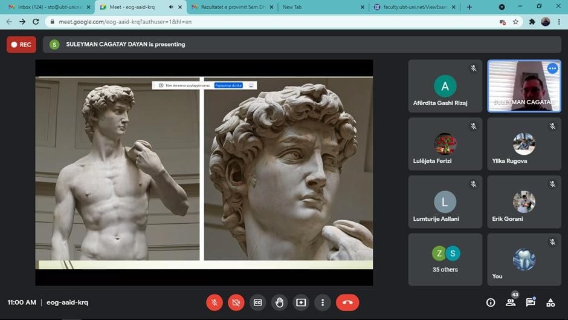Select the Afërdita Gashi Rizaj participant tile
Image resolution: width=568 pixels, height=320 pixels.
click(445, 86)
